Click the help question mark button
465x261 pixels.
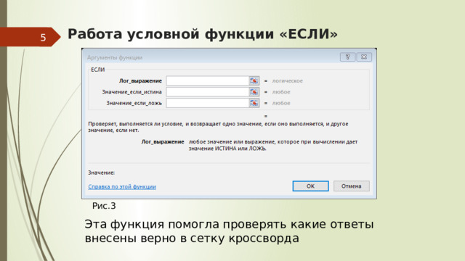click(347, 57)
